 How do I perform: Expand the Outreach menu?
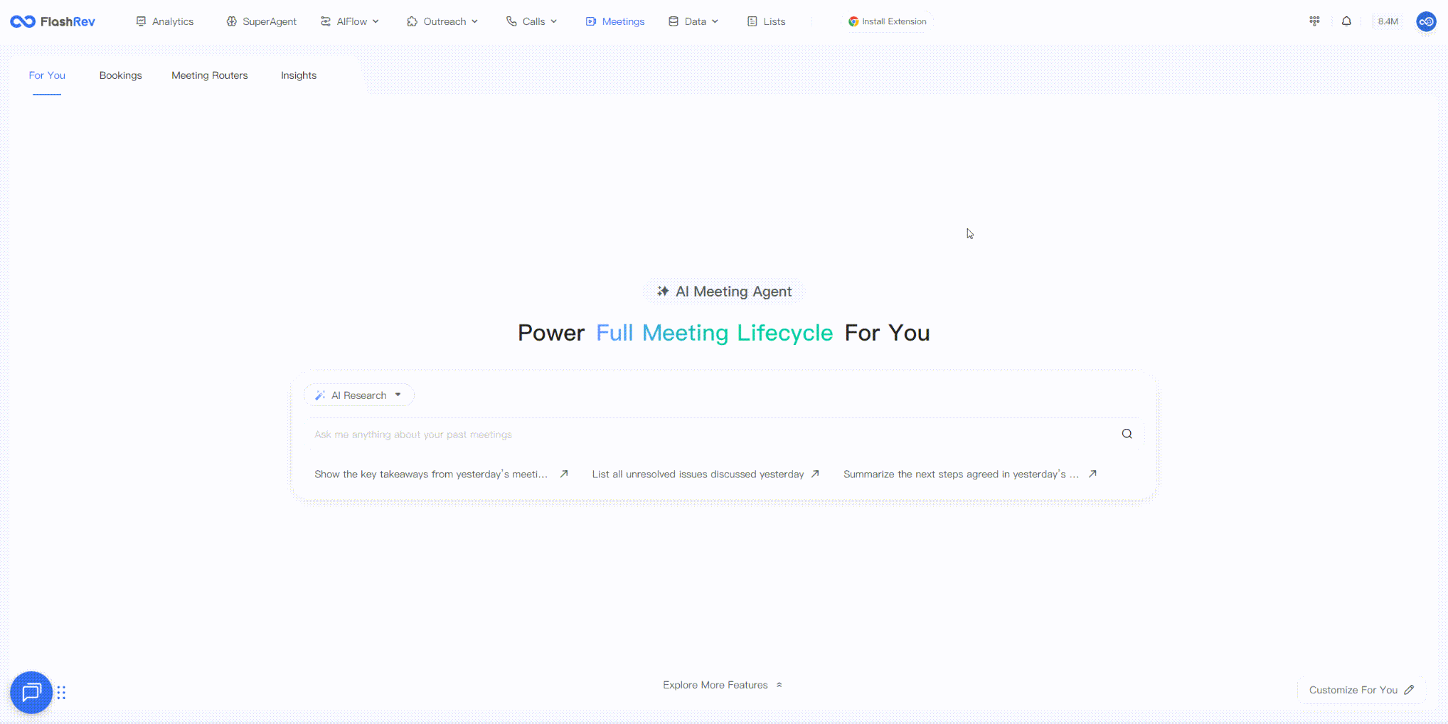(442, 21)
